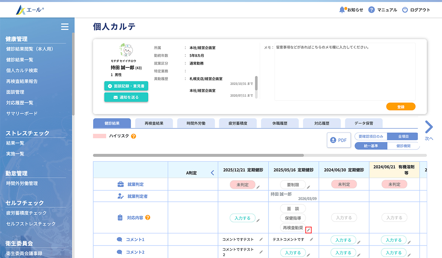Select 全項目 display toggle
The image size is (442, 258).
[402, 136]
